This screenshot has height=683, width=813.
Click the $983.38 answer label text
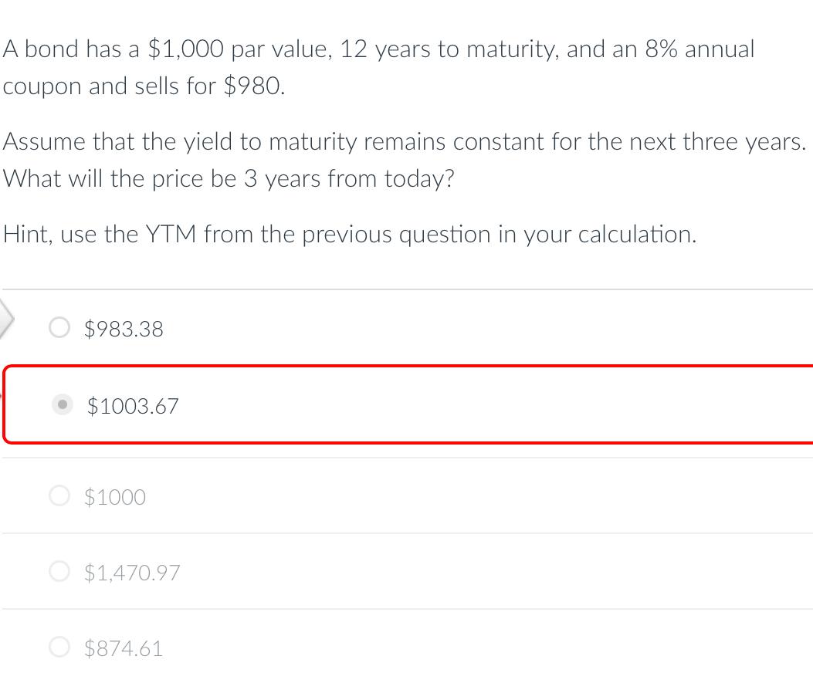(x=124, y=329)
